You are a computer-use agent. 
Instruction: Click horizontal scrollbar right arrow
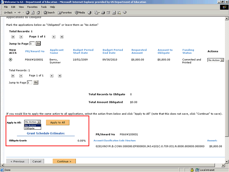pos(223,166)
